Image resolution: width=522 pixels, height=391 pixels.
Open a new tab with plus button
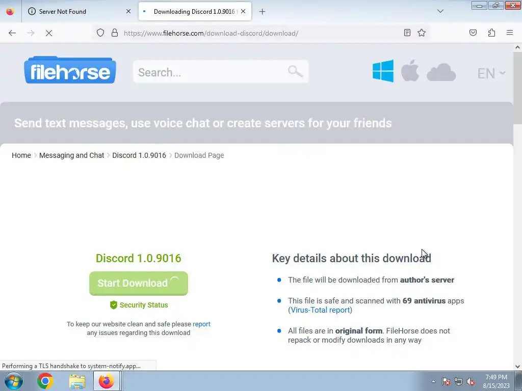pos(263,12)
